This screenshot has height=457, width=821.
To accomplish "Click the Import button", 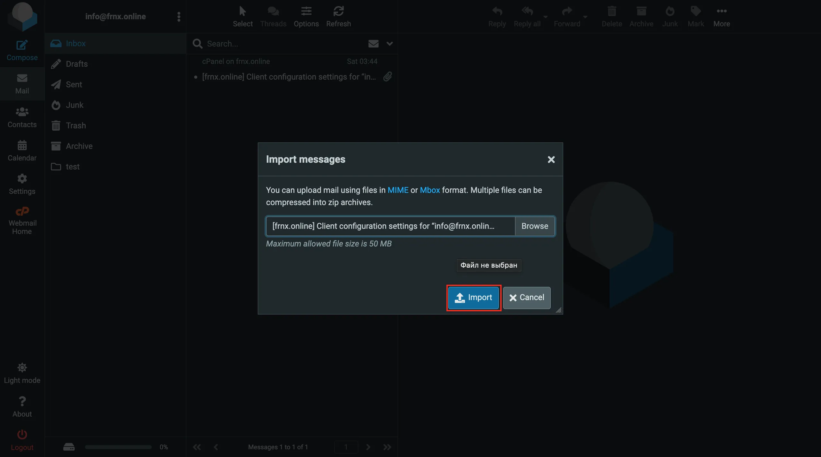I will point(473,297).
